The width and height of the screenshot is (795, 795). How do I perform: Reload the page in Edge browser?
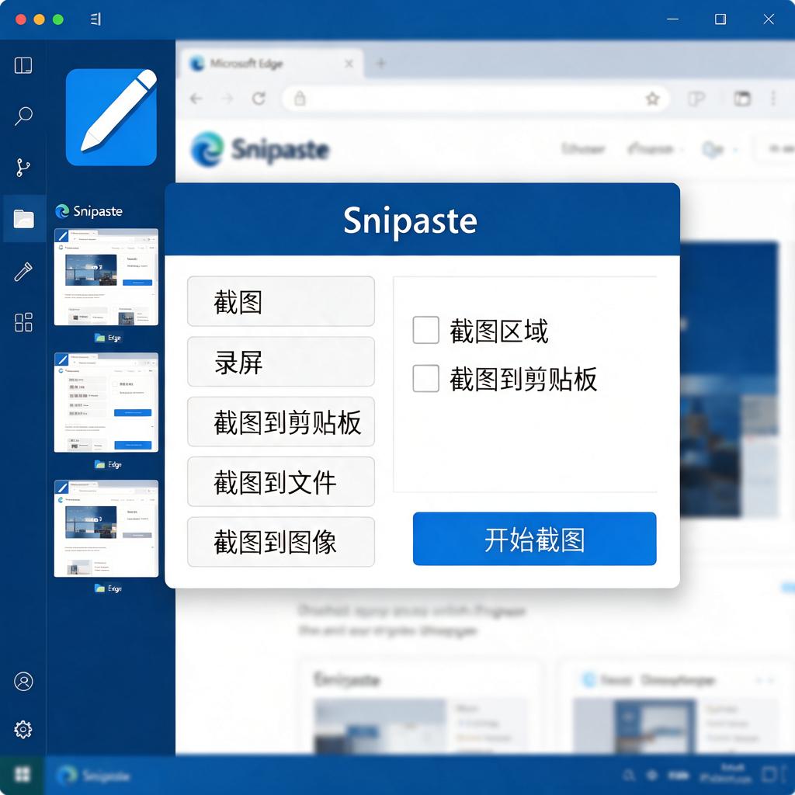click(259, 99)
